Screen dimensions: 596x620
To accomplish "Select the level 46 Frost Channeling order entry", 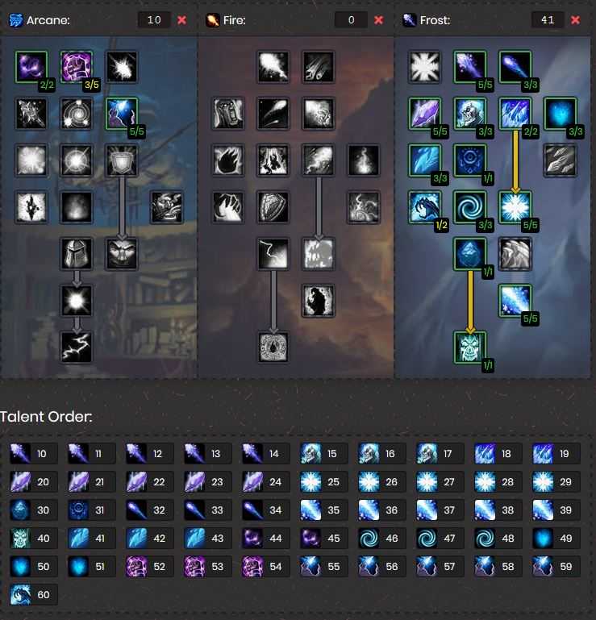I will [x=382, y=538].
